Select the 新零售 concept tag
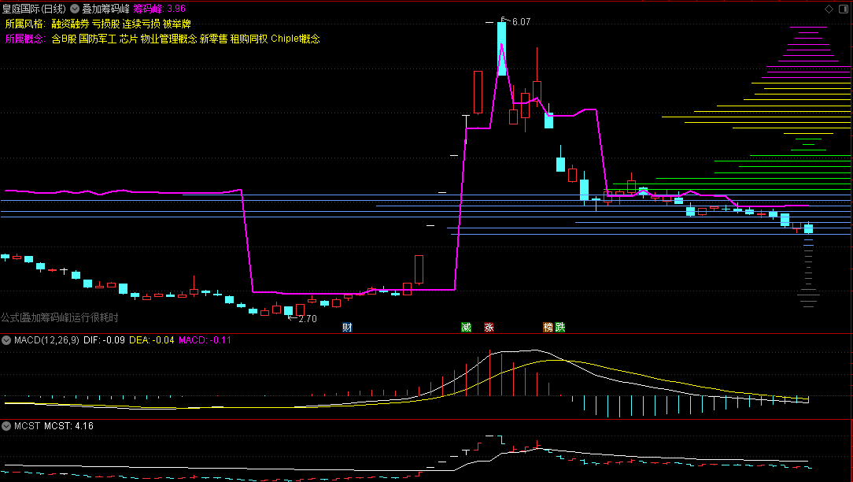 coord(213,39)
